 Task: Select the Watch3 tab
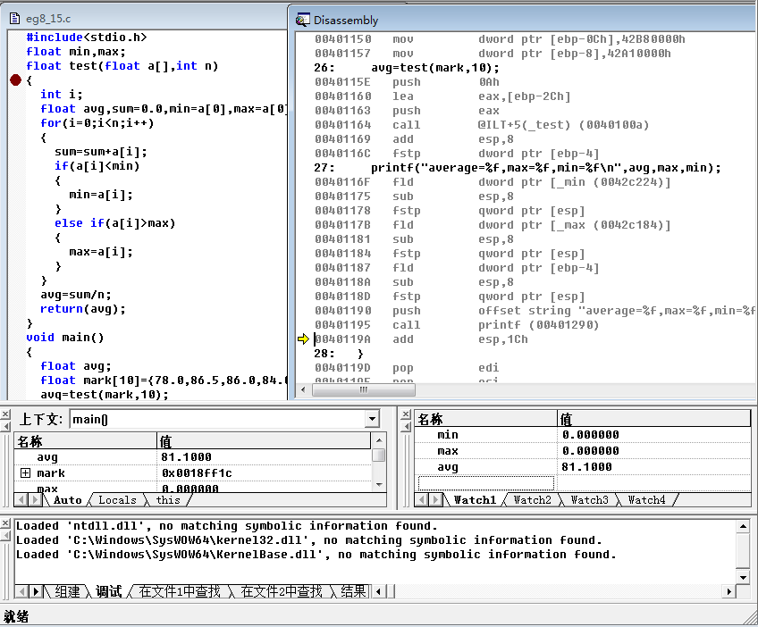(x=589, y=500)
